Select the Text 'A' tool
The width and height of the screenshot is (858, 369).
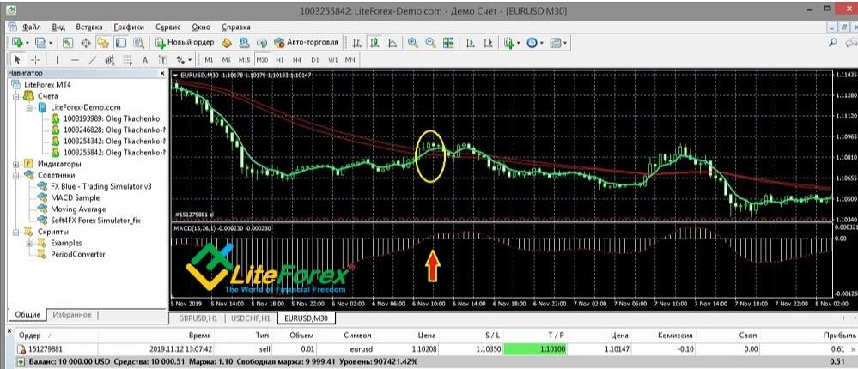[x=145, y=59]
